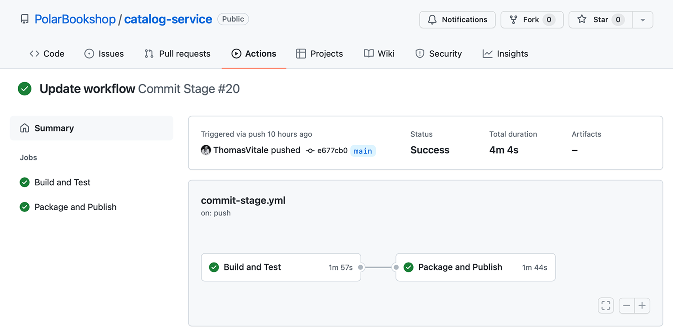Click the sidebar Build and Test check icon

click(x=25, y=182)
